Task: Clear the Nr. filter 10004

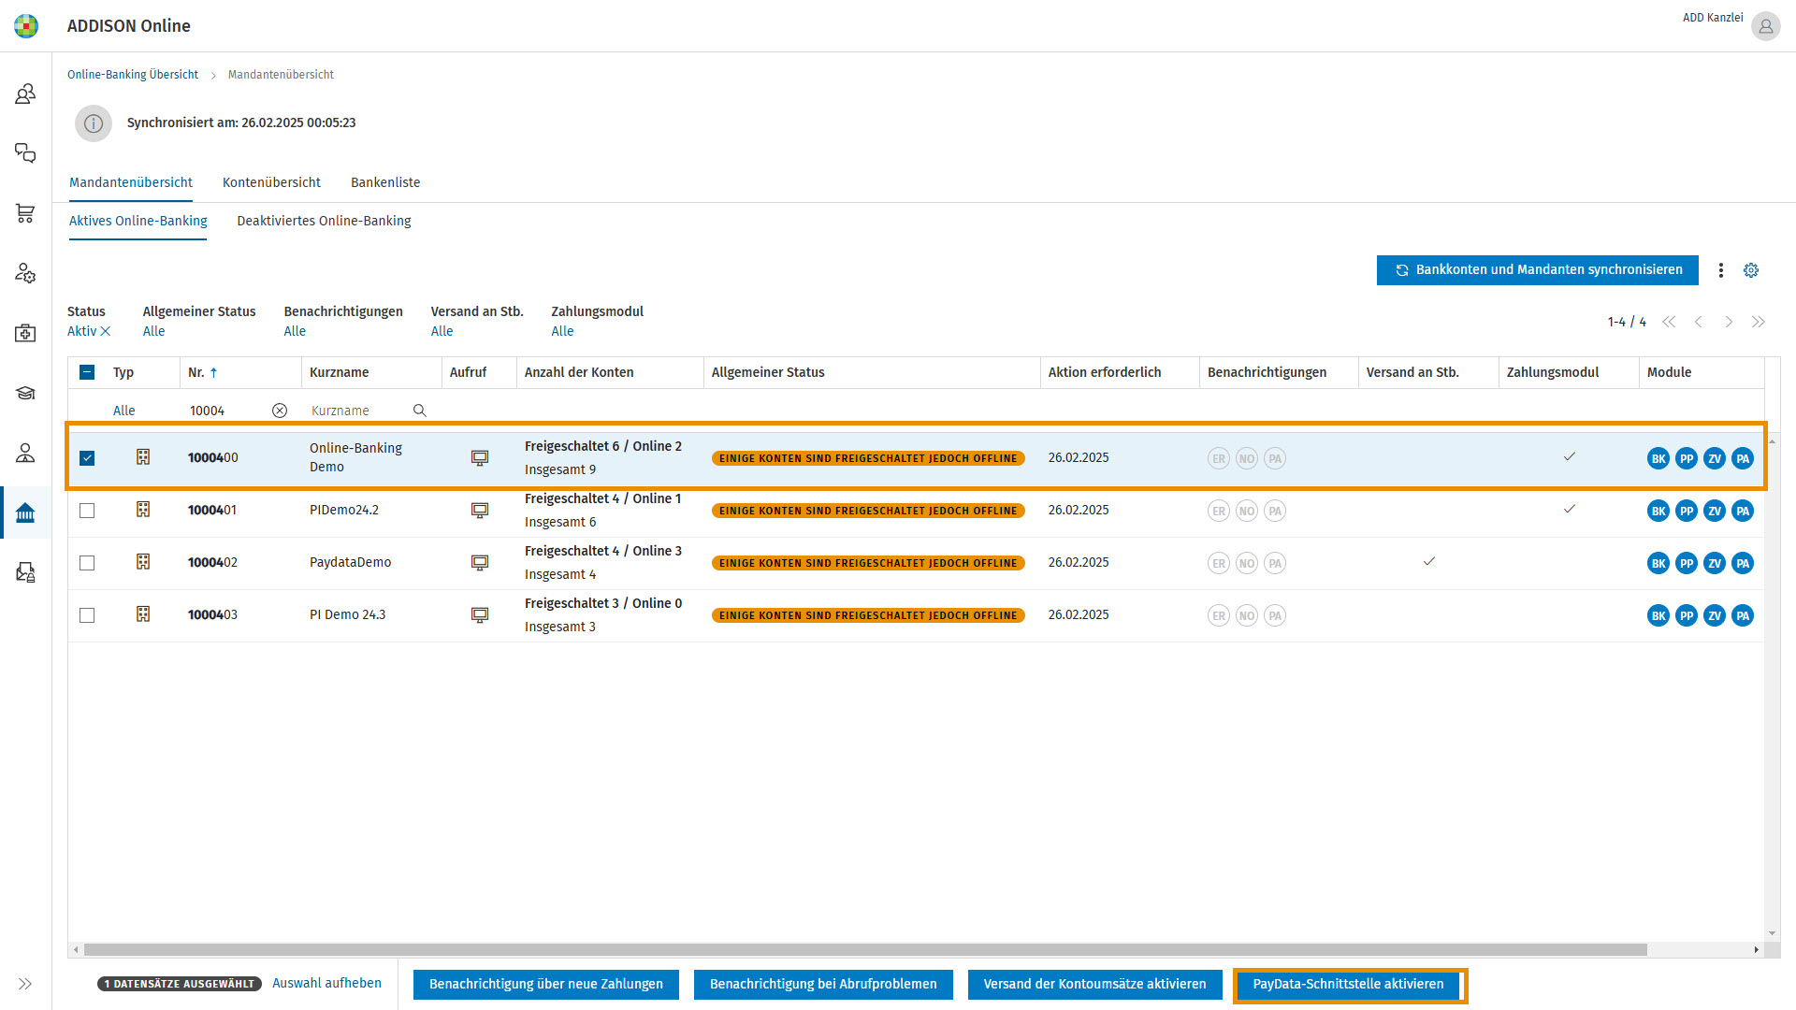Action: click(x=280, y=411)
